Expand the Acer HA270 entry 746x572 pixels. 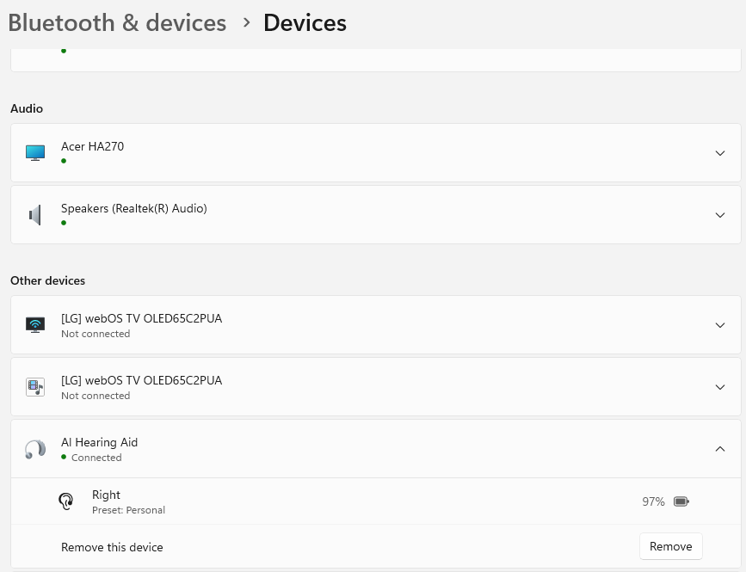(720, 153)
